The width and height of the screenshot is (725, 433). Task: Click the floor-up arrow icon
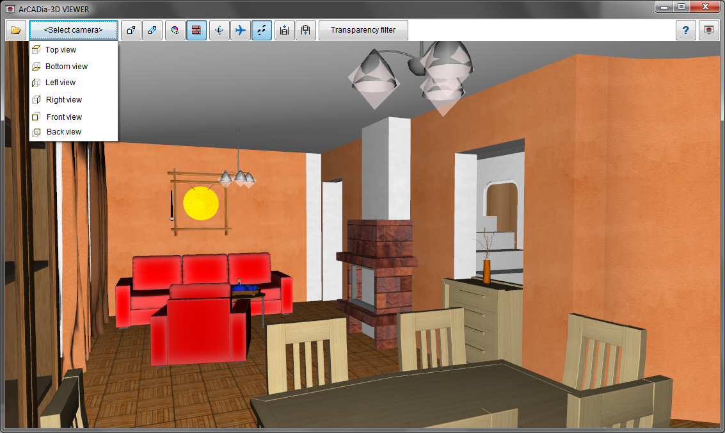pyautogui.click(x=306, y=30)
